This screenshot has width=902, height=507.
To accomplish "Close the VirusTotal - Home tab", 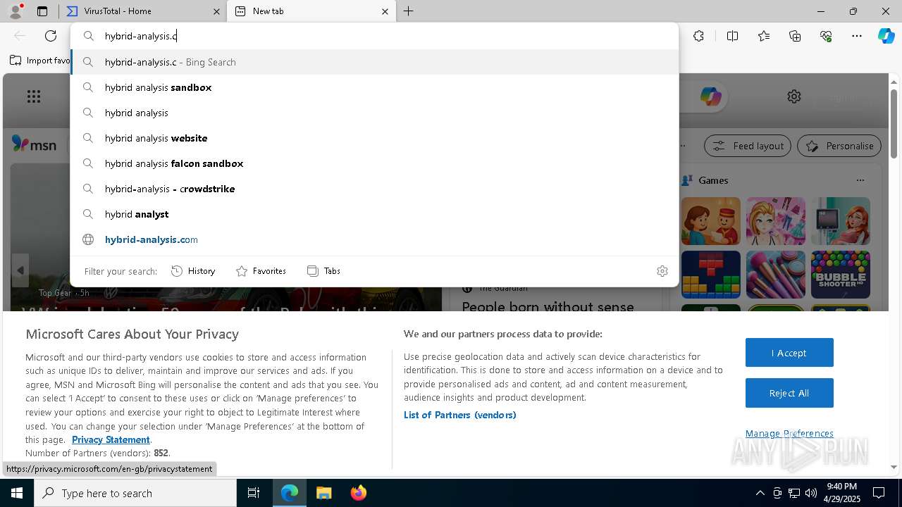I will tap(216, 11).
